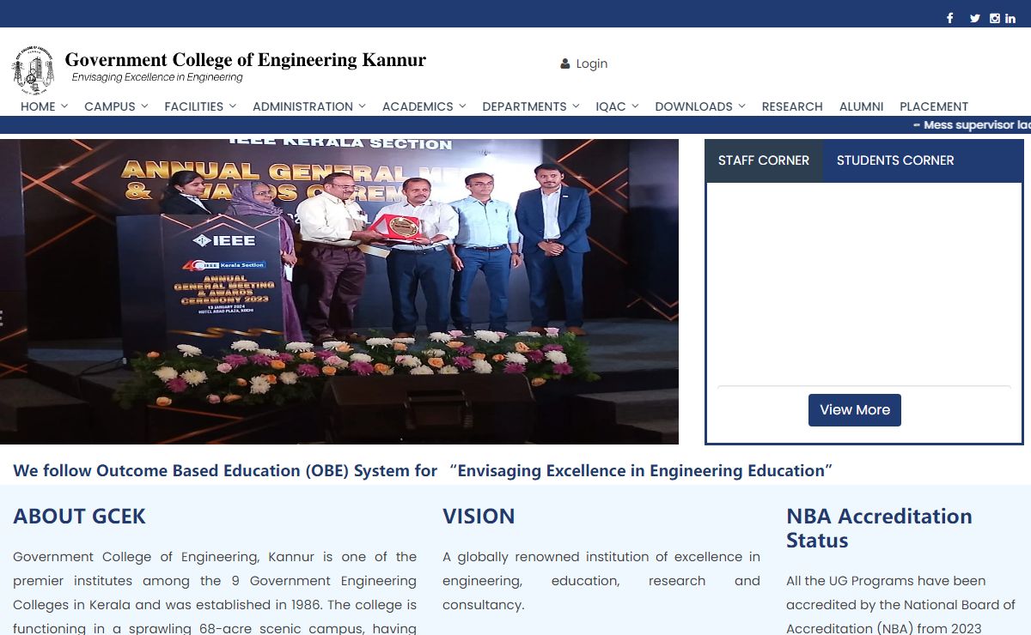Click the scrolling Mess supervisor notice
This screenshot has width=1031, height=635.
(972, 125)
